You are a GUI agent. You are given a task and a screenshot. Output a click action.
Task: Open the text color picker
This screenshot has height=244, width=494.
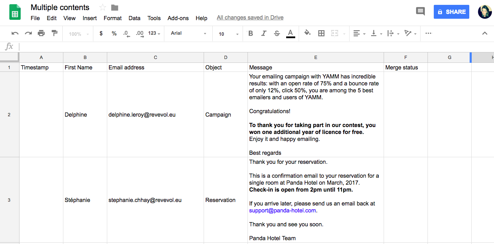pyautogui.click(x=290, y=33)
